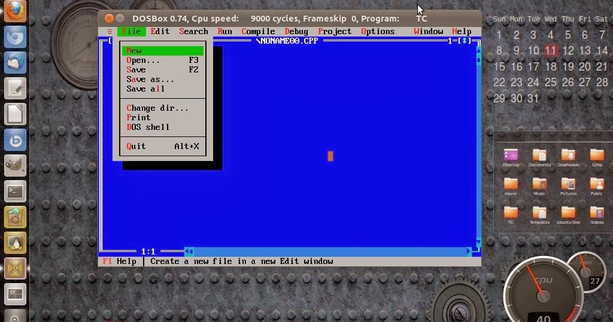
Task: Open the Documents folder icon
Action: 539,158
